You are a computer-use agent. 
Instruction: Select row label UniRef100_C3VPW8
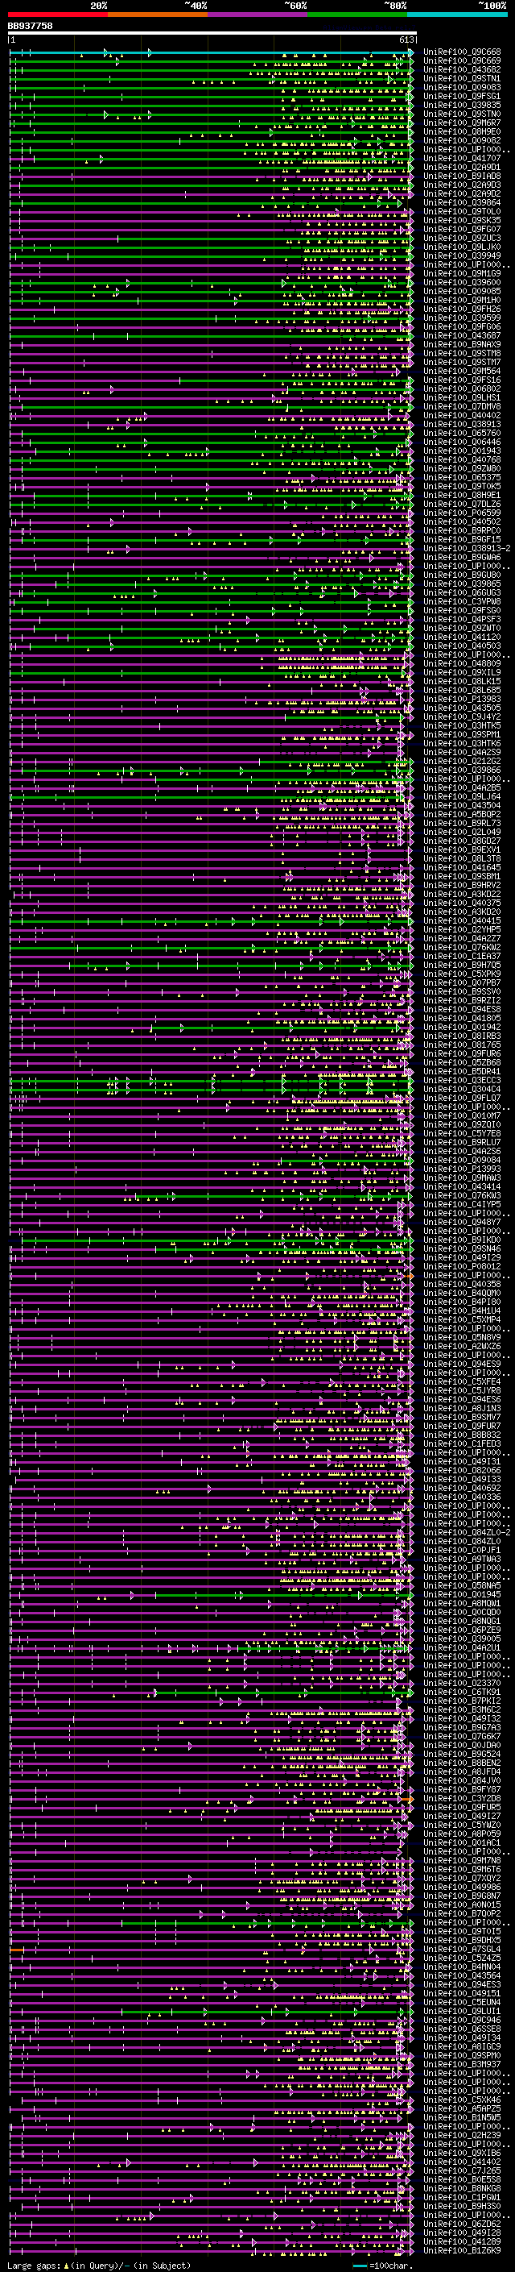point(462,601)
